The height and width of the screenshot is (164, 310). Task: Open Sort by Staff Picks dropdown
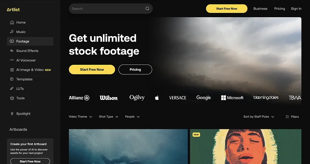259,116
